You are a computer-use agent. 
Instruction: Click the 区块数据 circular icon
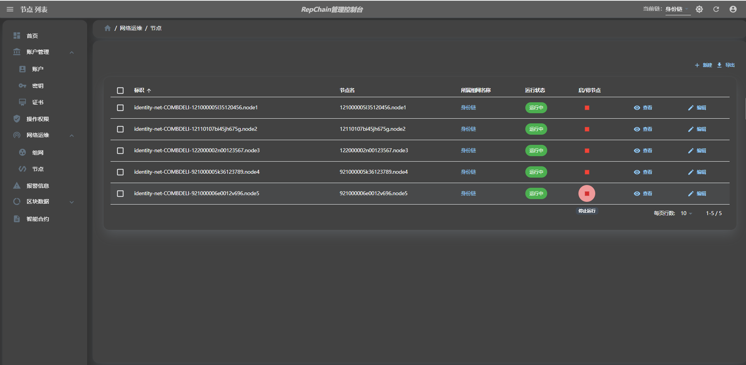17,201
